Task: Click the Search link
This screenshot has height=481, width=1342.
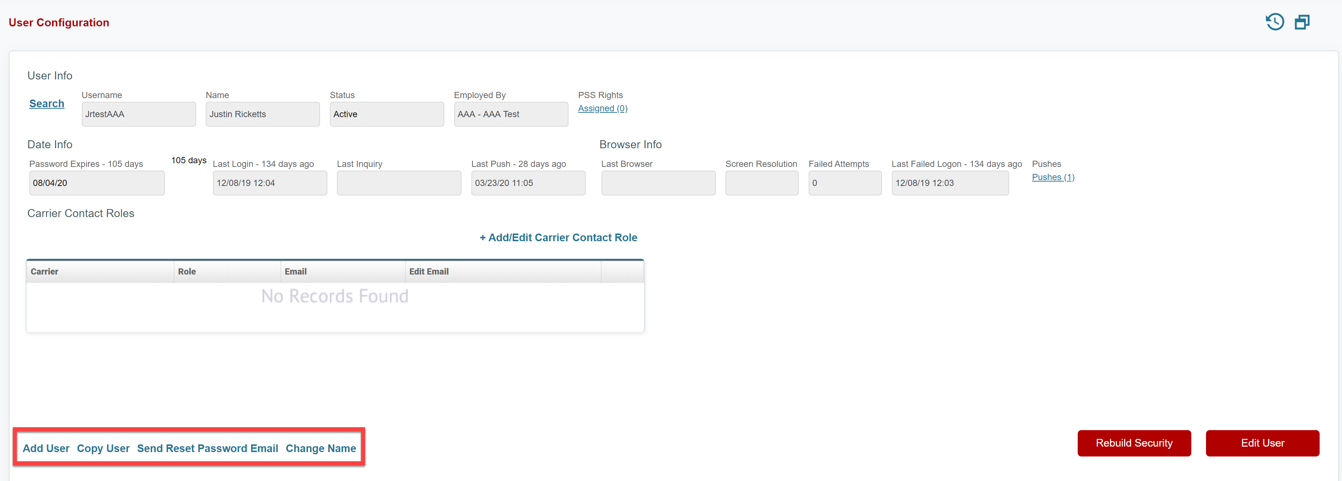Action: pos(46,104)
